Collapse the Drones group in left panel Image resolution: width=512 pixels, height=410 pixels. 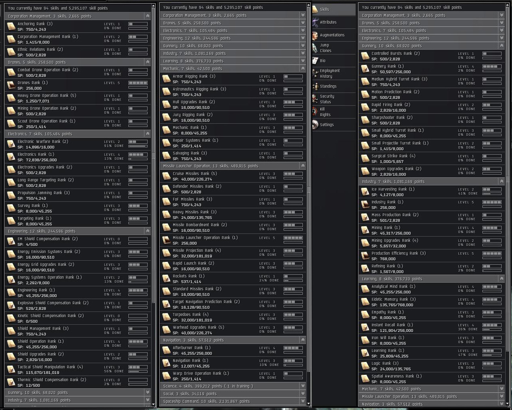[x=148, y=62]
